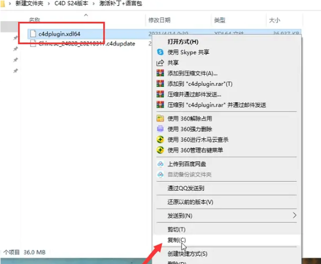Click the 自动备份该文件夹 cloud icon
This screenshot has height=264, width=321.
(160, 174)
